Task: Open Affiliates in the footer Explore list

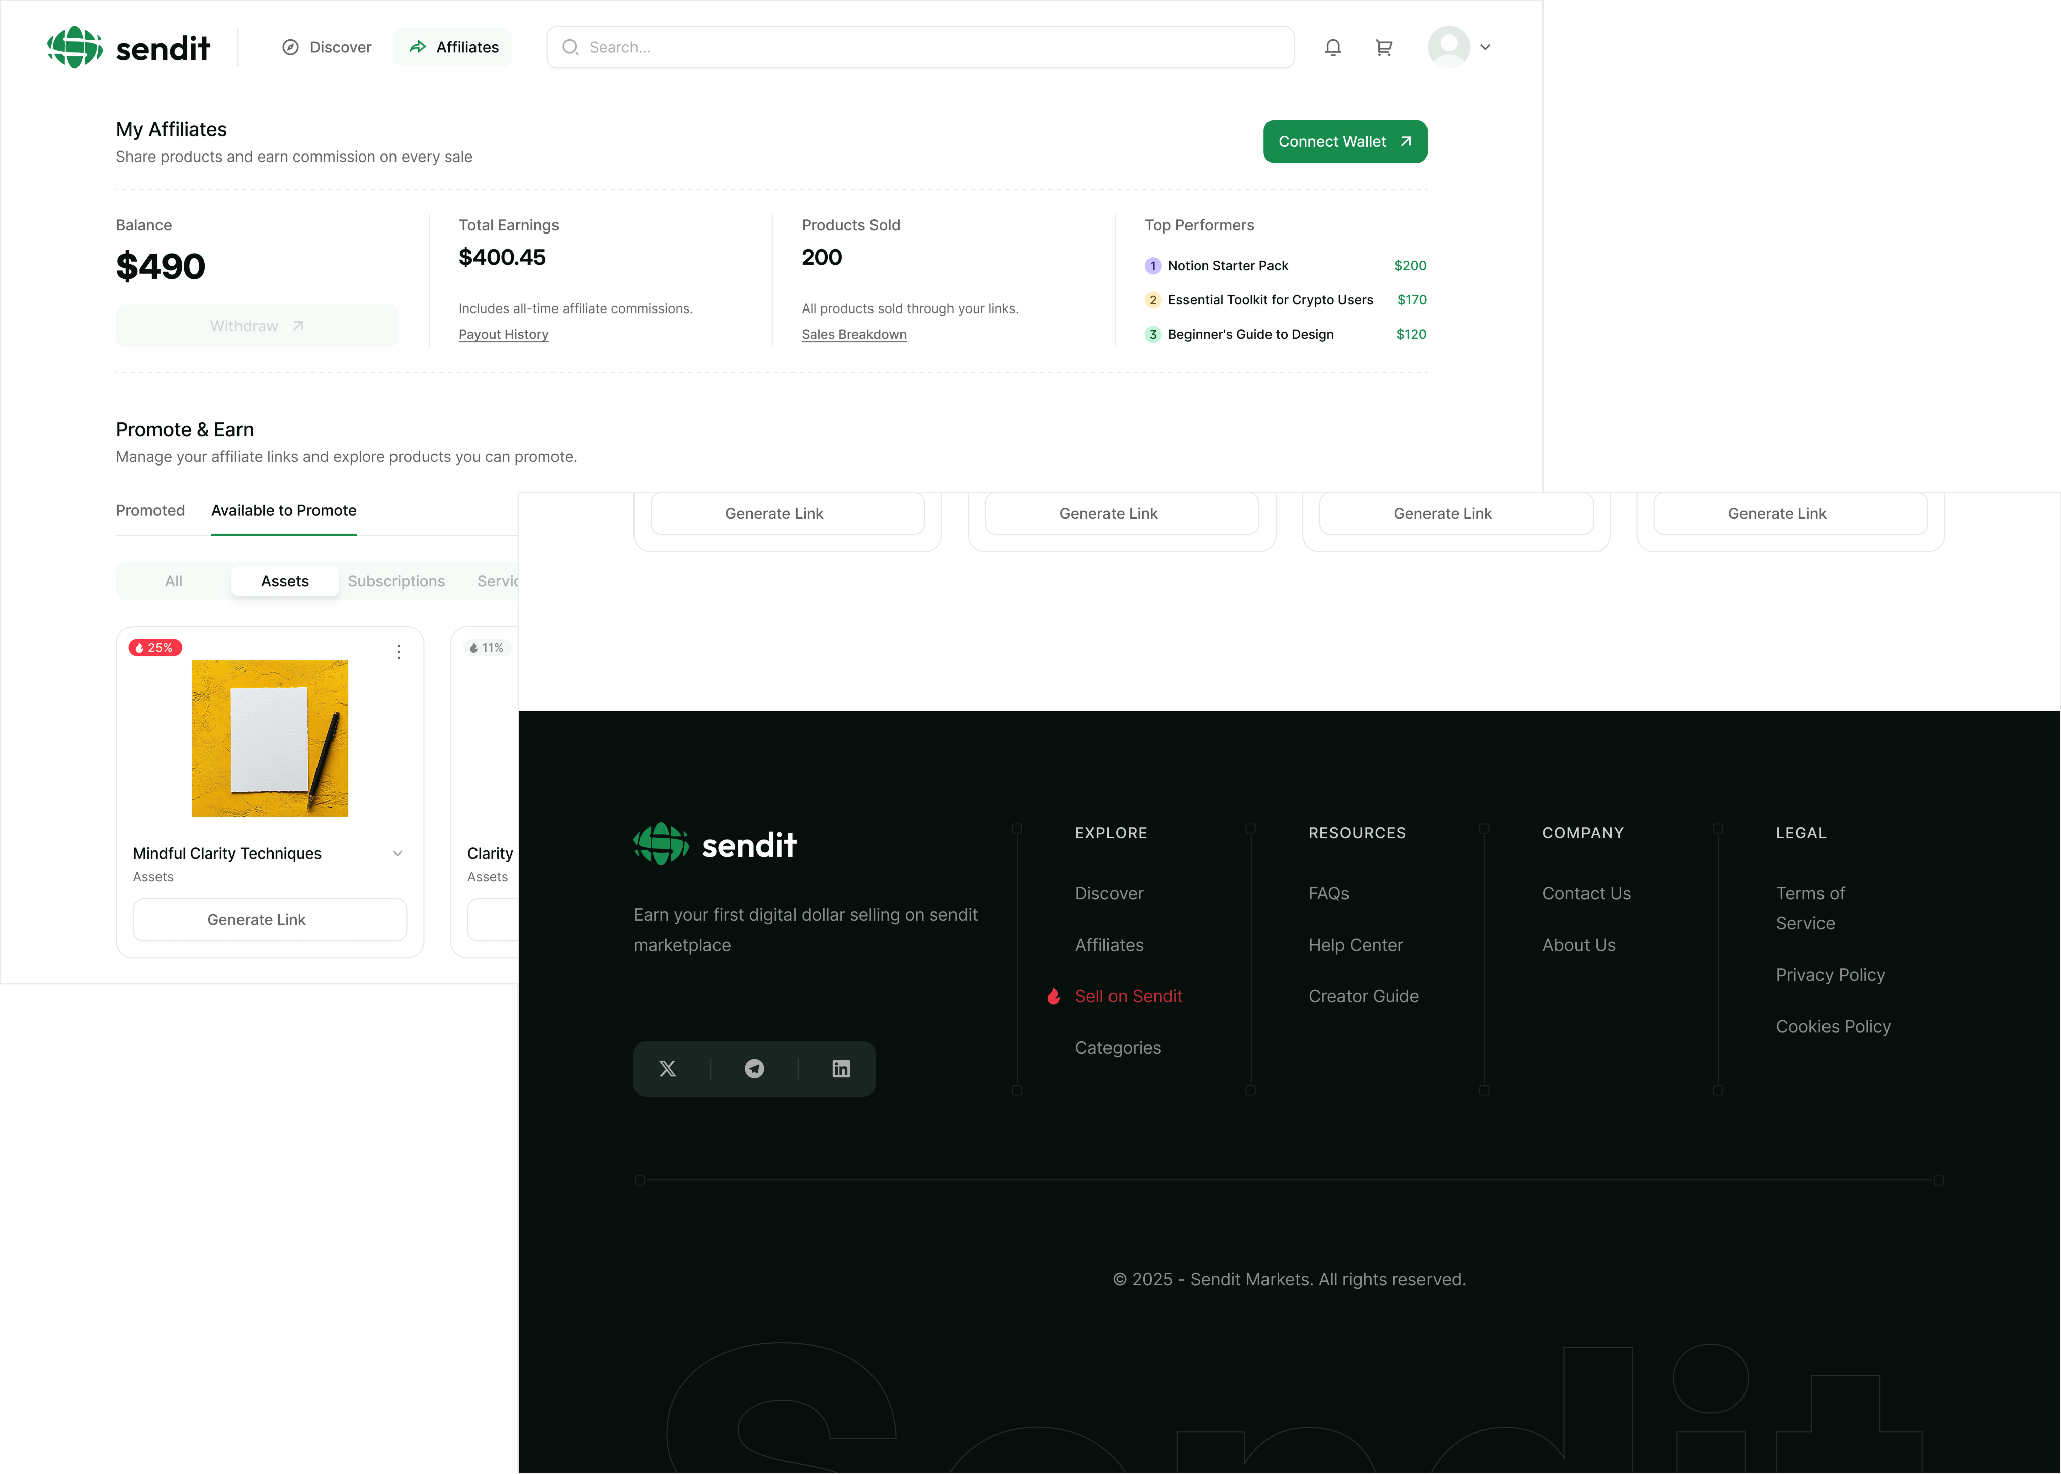Action: tap(1109, 945)
